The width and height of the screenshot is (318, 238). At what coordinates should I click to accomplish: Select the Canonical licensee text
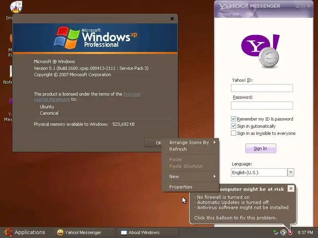49,113
